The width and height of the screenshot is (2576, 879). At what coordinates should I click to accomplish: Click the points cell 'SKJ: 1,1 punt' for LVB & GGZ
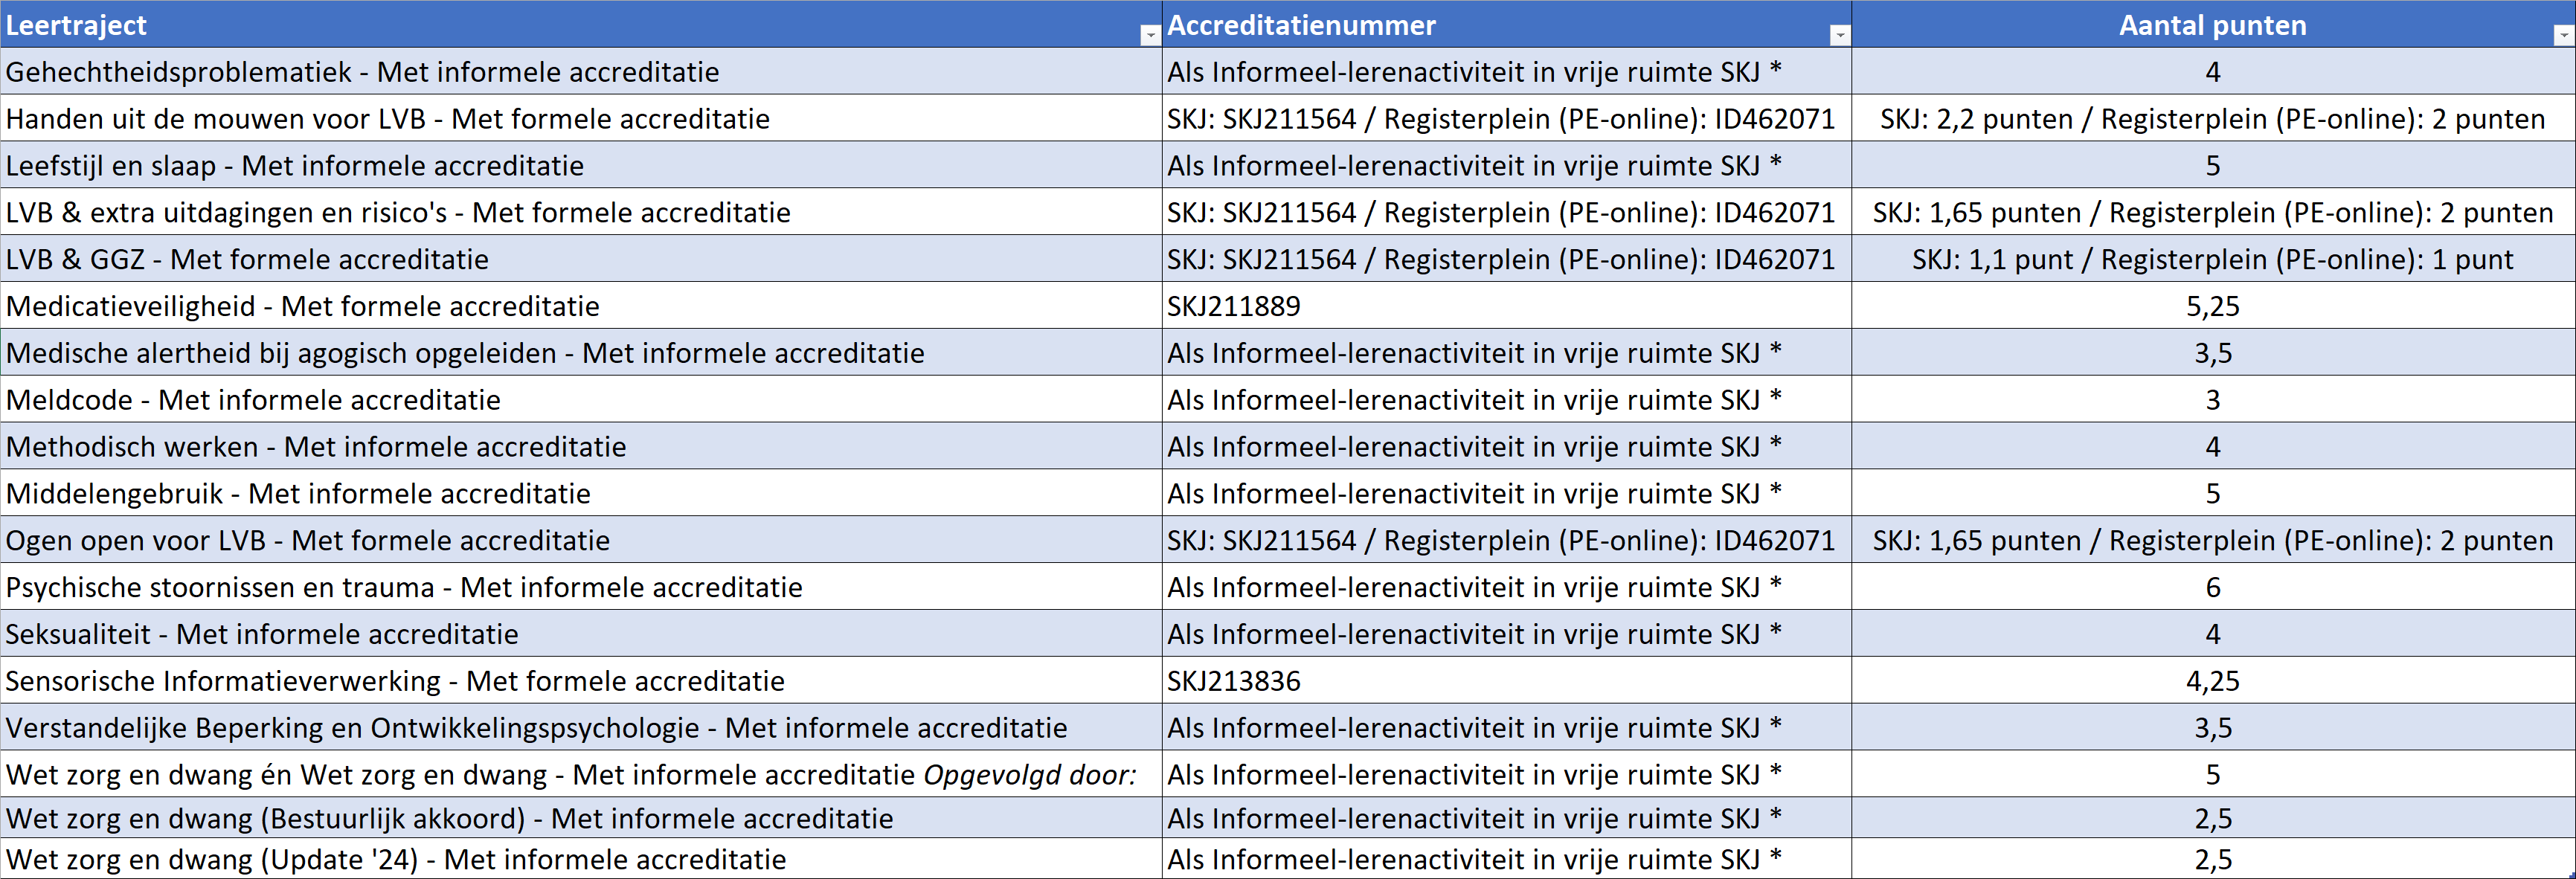(x=2213, y=259)
